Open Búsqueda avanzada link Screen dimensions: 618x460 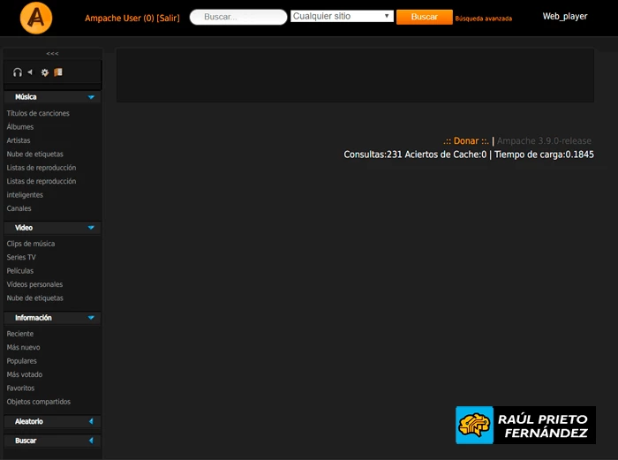[483, 18]
